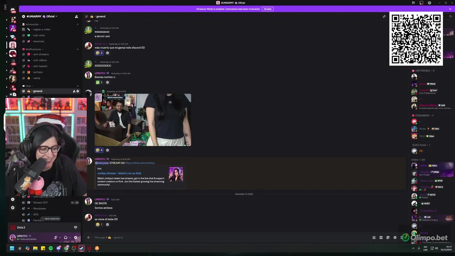Open User Settings gear icon
455x256 pixels.
[x=75, y=238]
